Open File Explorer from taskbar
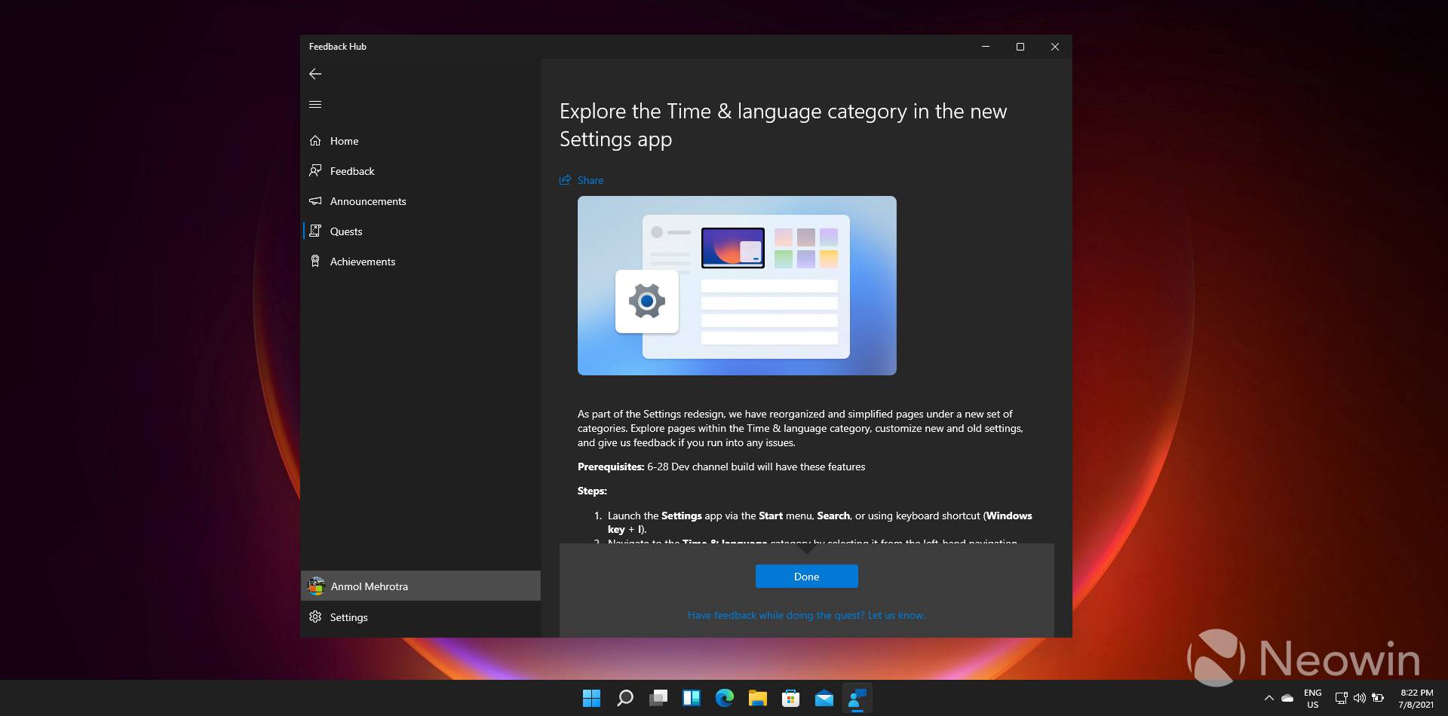 tap(758, 699)
